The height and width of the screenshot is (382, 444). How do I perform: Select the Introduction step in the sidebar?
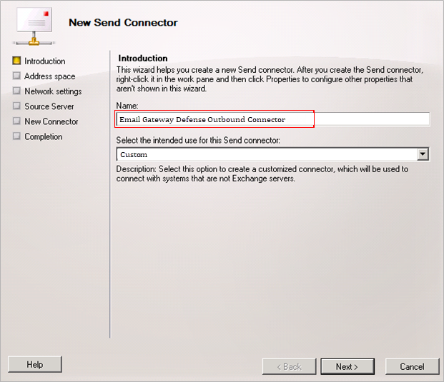(45, 61)
